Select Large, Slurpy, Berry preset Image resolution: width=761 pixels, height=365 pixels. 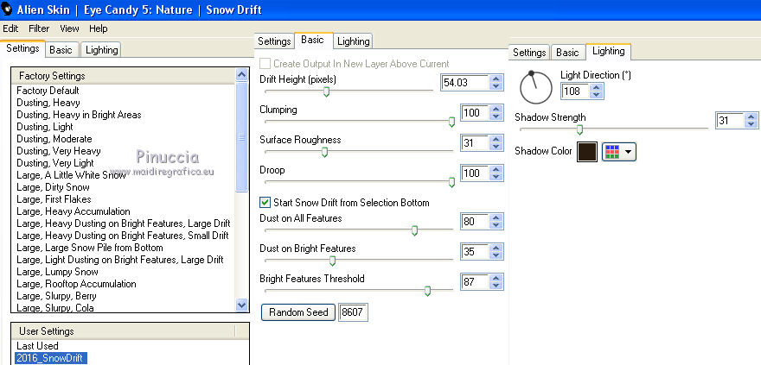point(56,296)
